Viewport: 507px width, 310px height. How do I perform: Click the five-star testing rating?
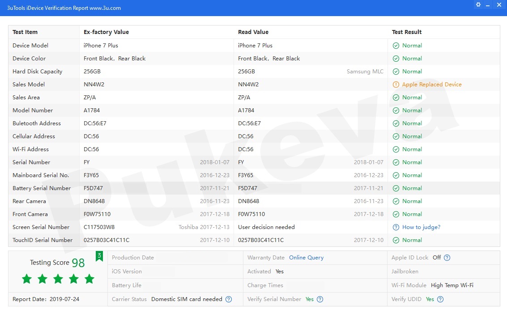[x=58, y=279]
